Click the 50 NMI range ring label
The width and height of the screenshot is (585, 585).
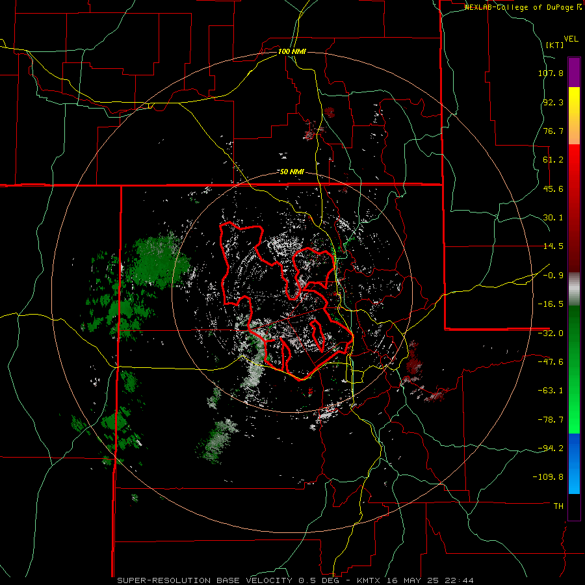pyautogui.click(x=292, y=172)
